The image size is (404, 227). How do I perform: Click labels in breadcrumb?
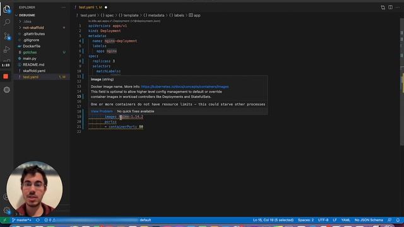tap(177, 15)
